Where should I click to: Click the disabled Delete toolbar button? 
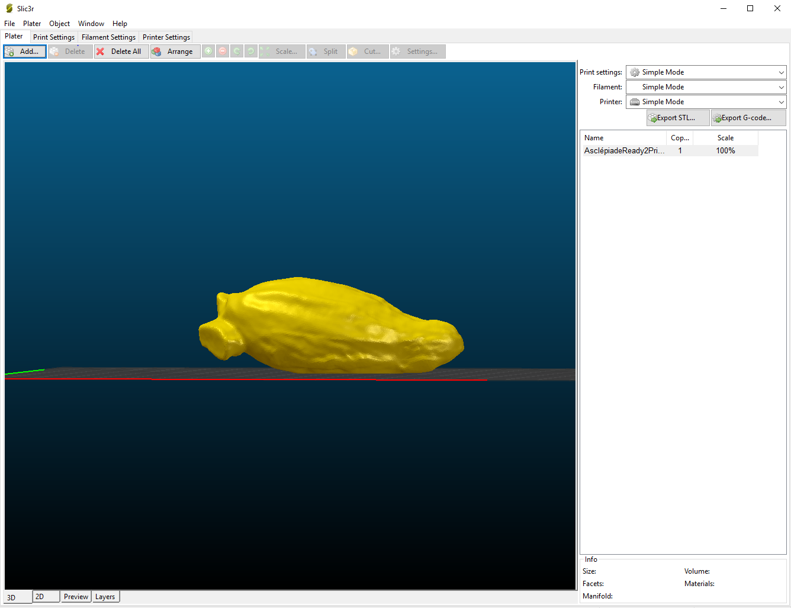pos(70,52)
